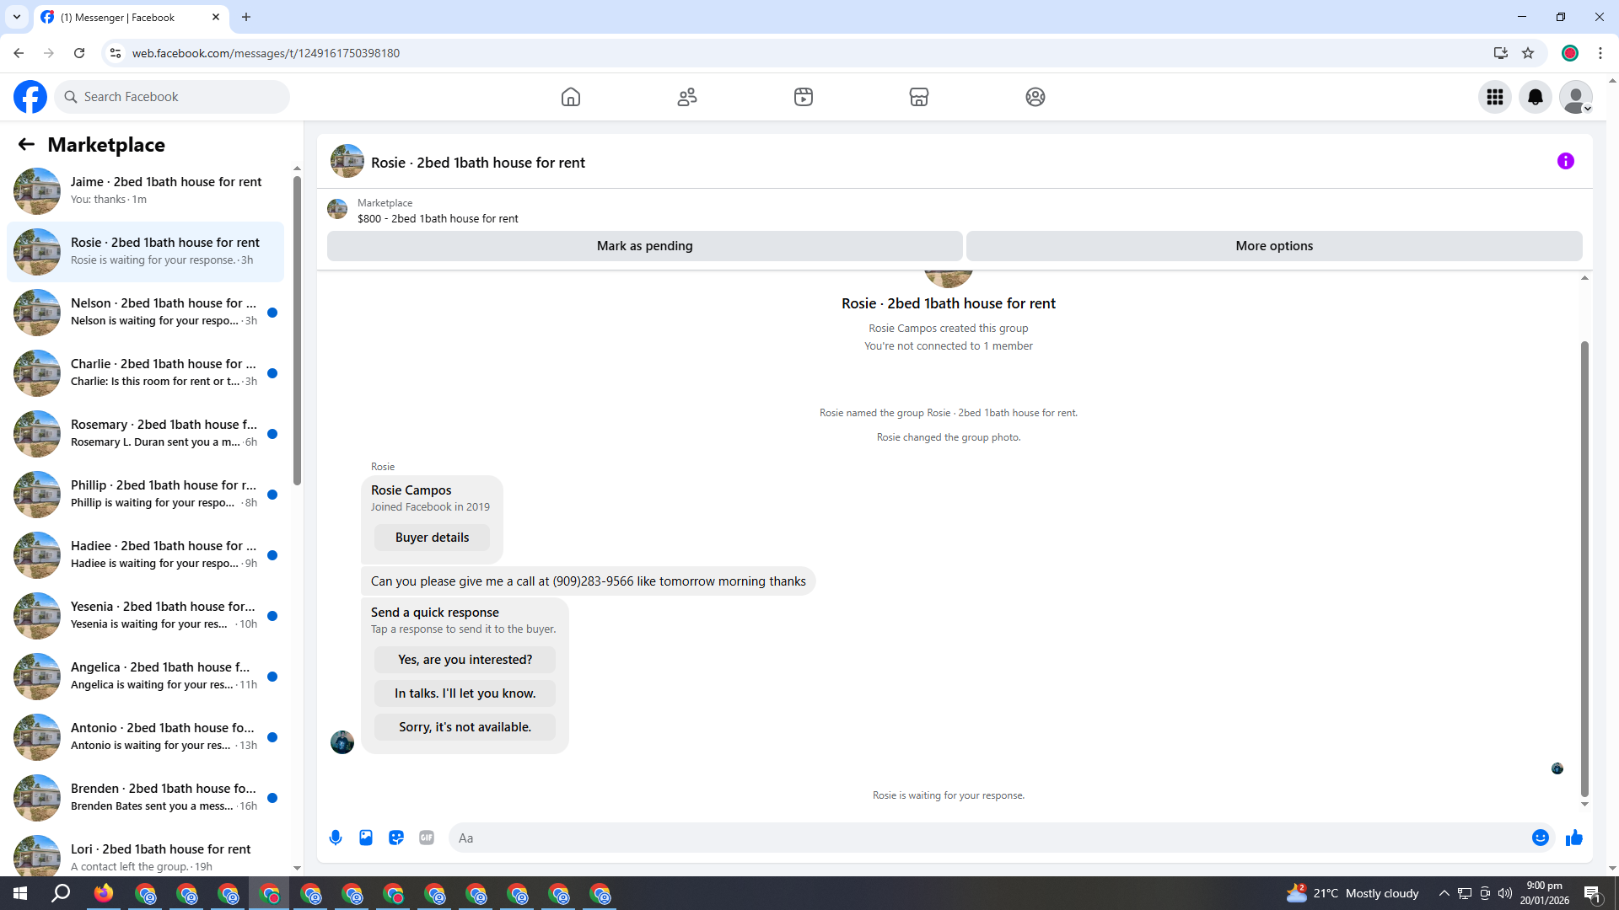The image size is (1619, 910).
Task: View site information icon
Action: [x=116, y=53]
